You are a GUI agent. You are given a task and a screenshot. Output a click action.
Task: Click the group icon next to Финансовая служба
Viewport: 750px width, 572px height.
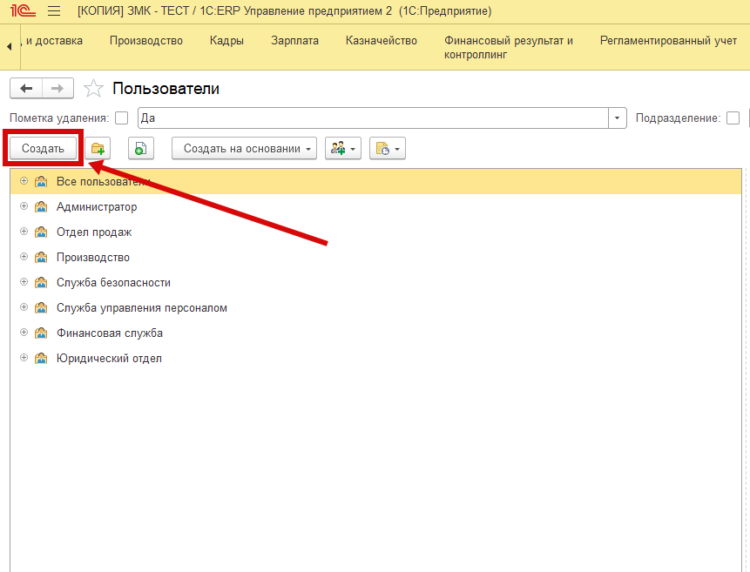click(41, 333)
